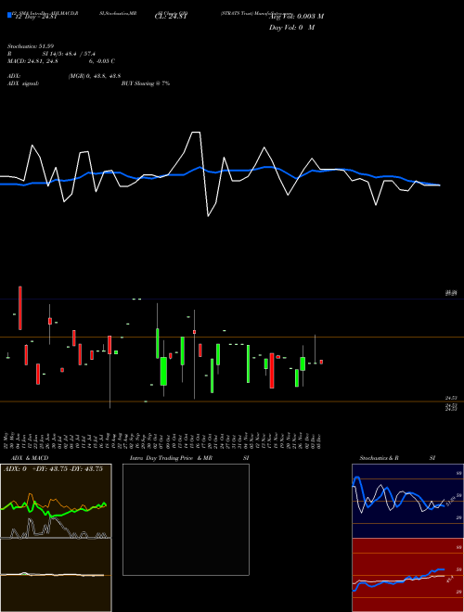Click the highest peak of the white line
Viewport: 464px width, 612px height.
(196, 133)
